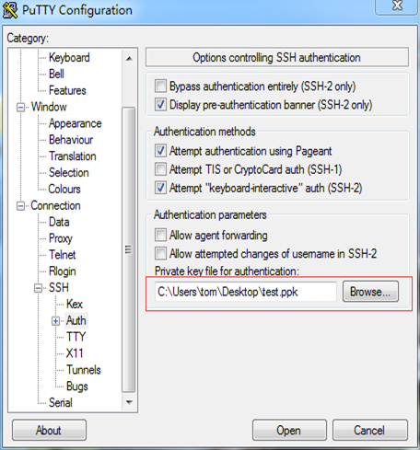The width and height of the screenshot is (420, 450).
Task: Open Translation settings
Action: (x=73, y=156)
